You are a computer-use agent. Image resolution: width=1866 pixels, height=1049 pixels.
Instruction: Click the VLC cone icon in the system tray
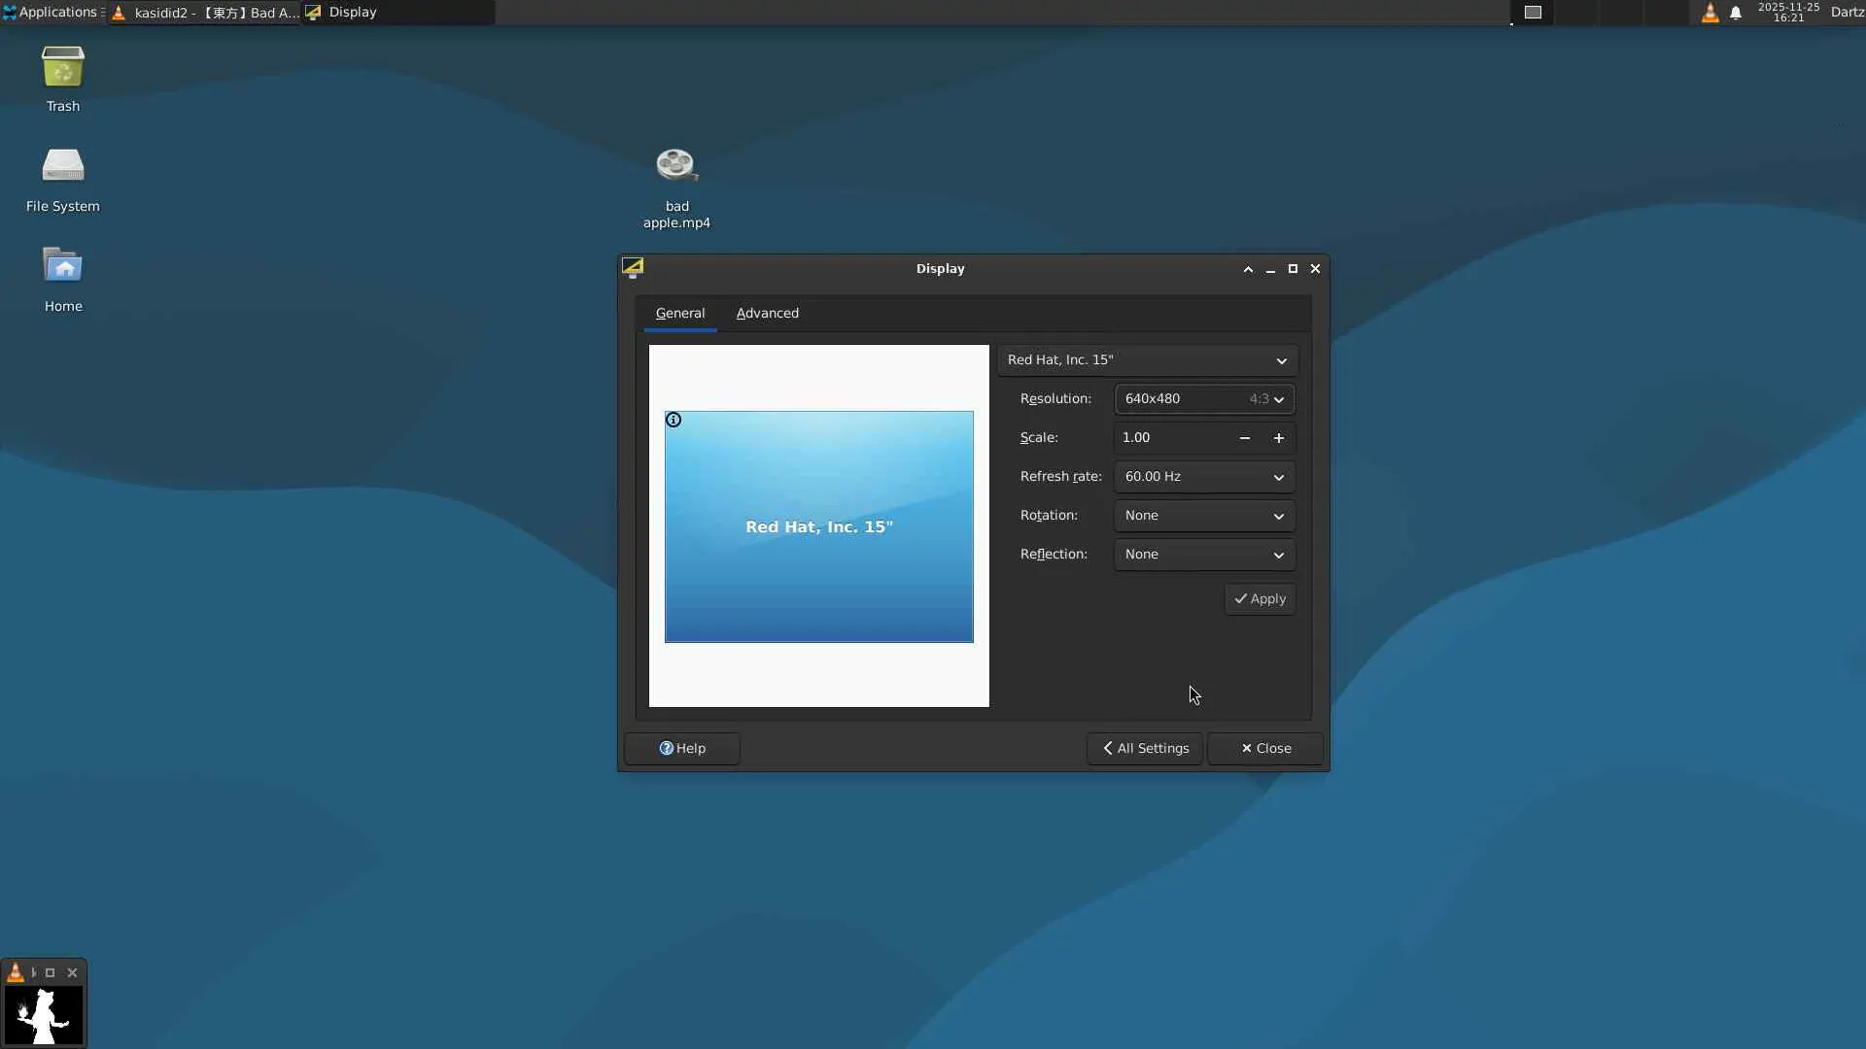click(x=1710, y=13)
